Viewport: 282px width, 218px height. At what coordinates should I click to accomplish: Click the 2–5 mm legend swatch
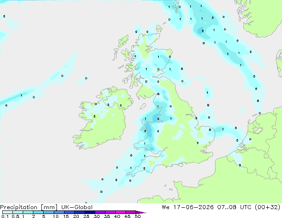38,212
